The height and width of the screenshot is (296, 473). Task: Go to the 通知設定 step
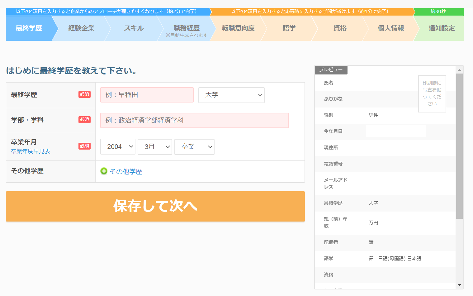[442, 28]
